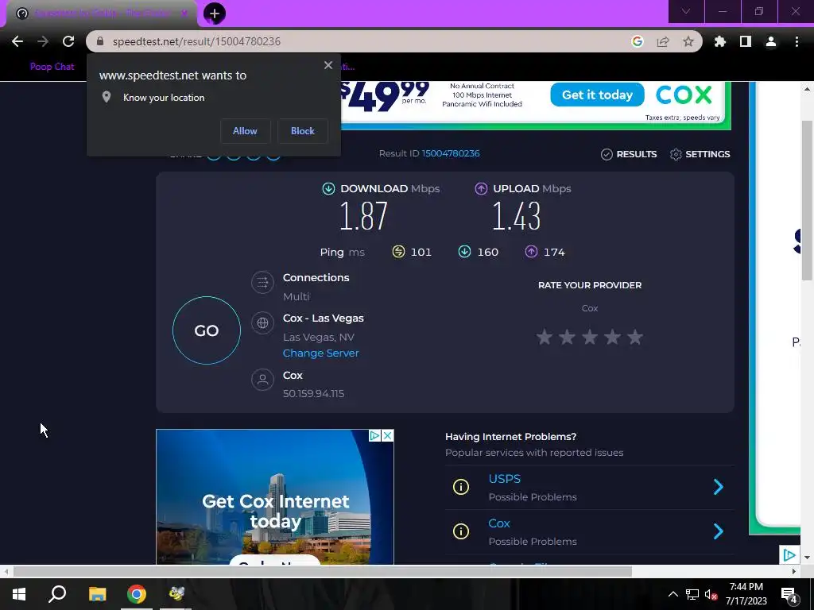Click the upload latency icon beside 174
This screenshot has height=610, width=814.
(531, 252)
